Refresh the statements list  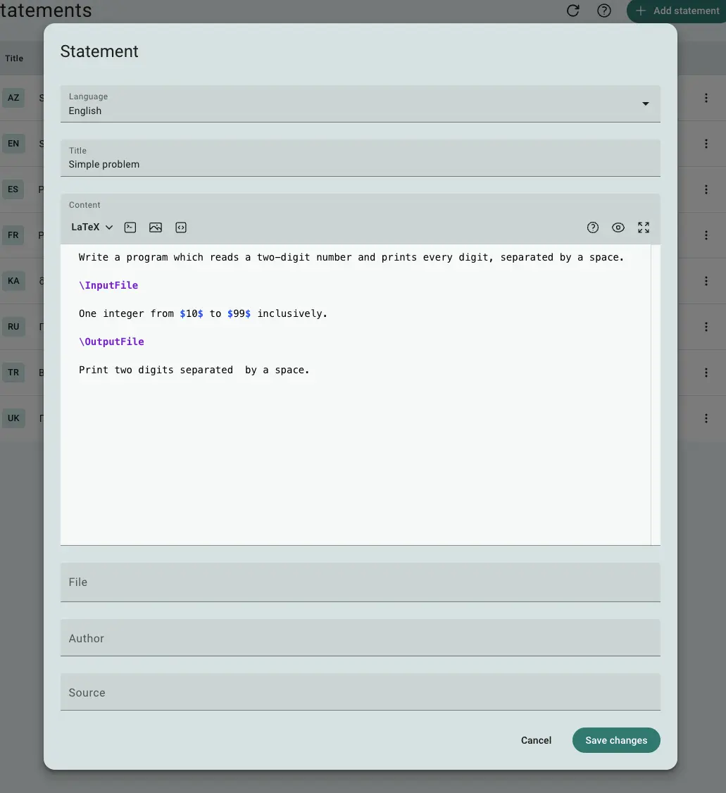pos(572,11)
